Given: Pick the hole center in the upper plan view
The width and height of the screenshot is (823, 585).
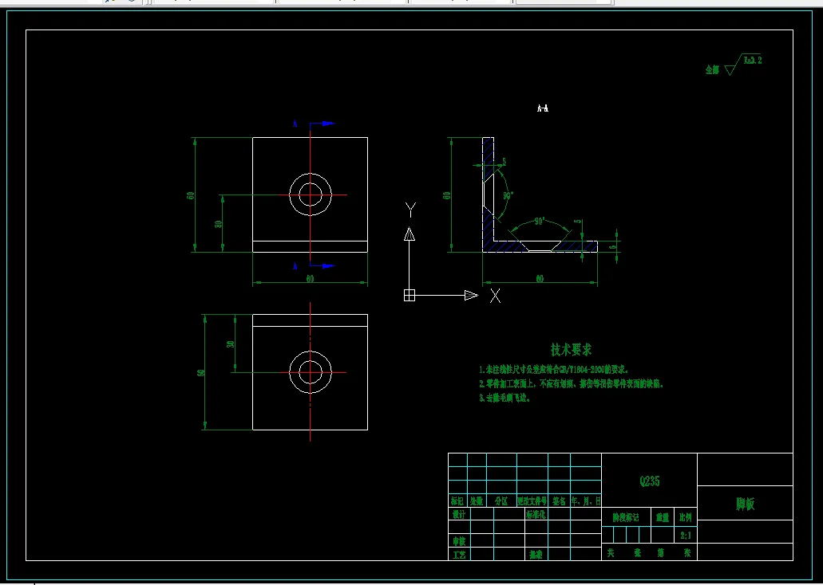Looking at the screenshot, I should (x=311, y=195).
